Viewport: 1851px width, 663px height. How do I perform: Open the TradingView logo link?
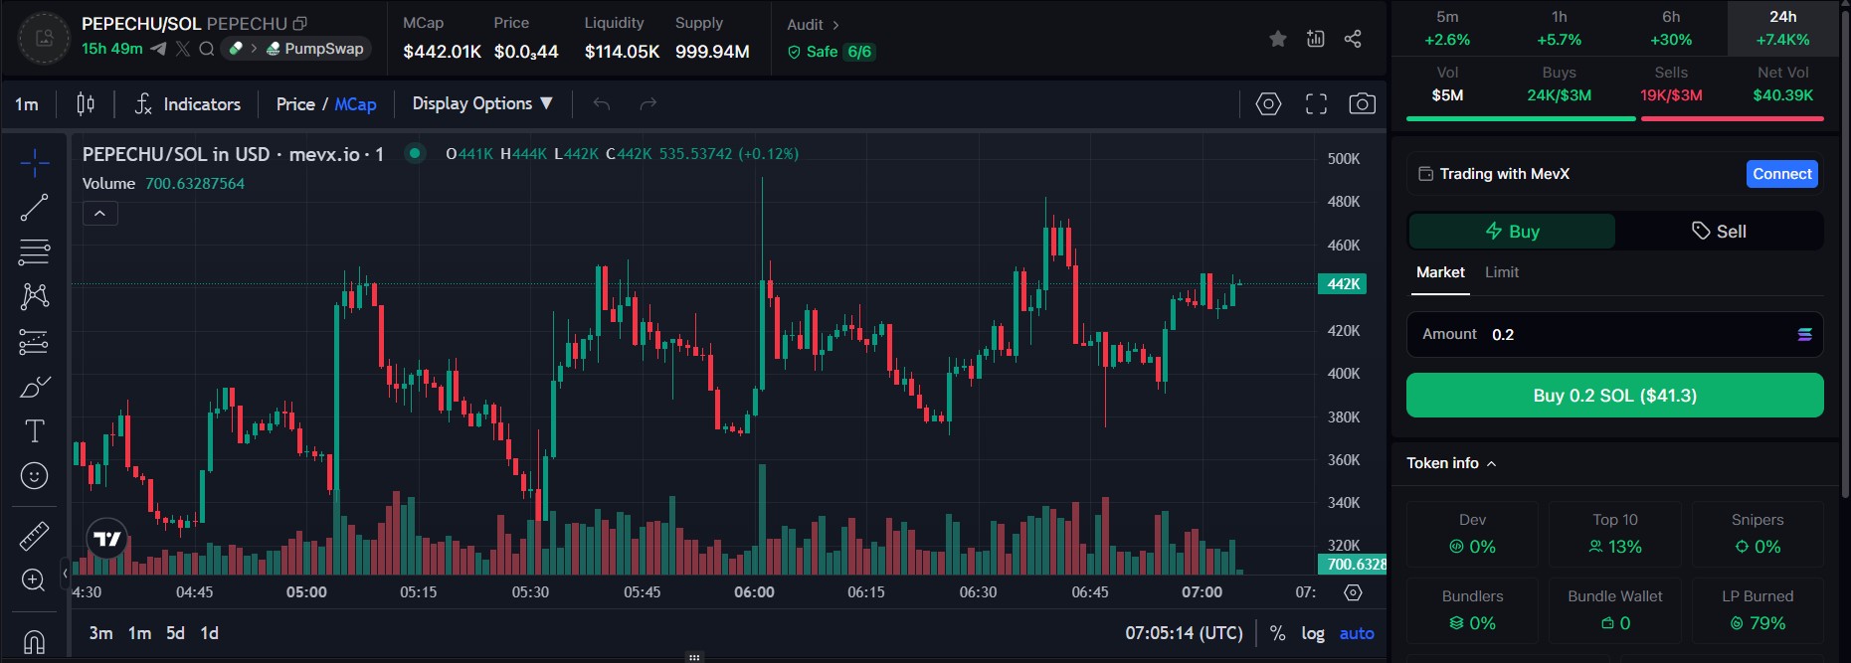point(106,540)
